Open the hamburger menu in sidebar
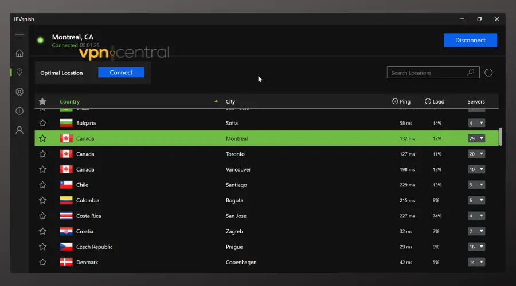This screenshot has width=516, height=286. tap(19, 35)
